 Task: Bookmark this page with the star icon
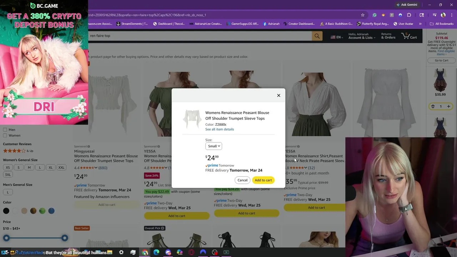coord(363,15)
